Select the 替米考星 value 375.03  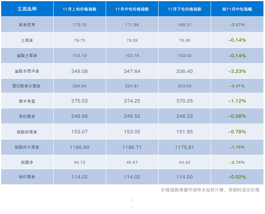[79, 101]
